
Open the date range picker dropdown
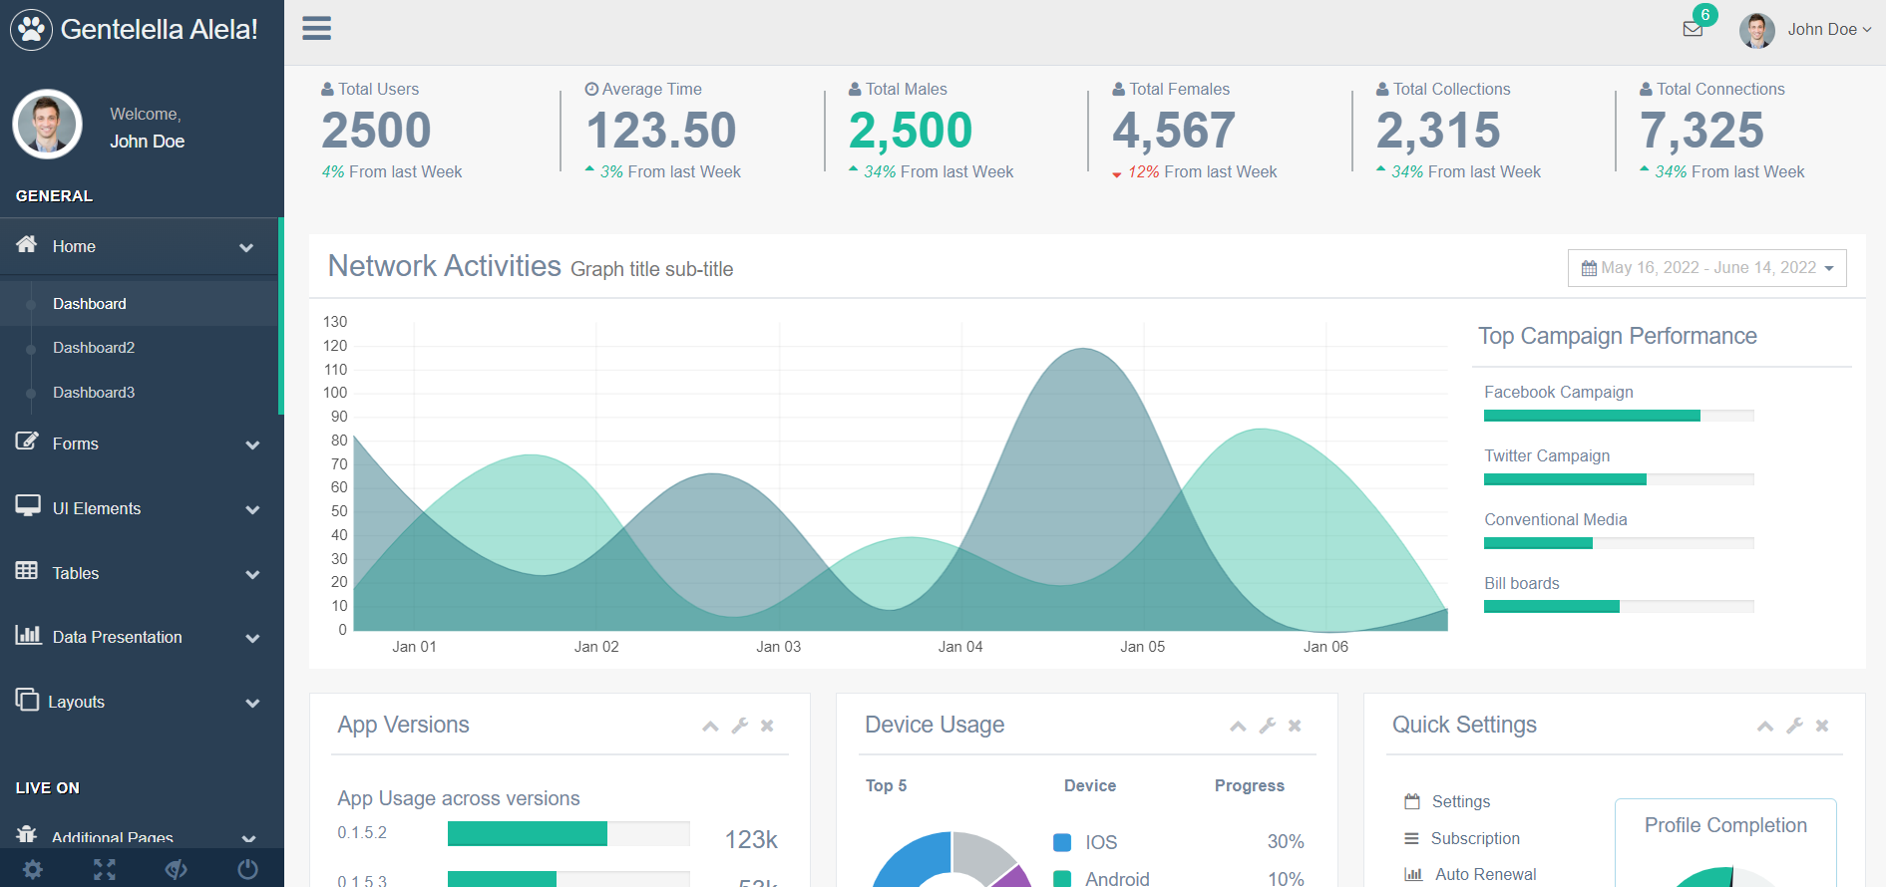[x=1706, y=268]
